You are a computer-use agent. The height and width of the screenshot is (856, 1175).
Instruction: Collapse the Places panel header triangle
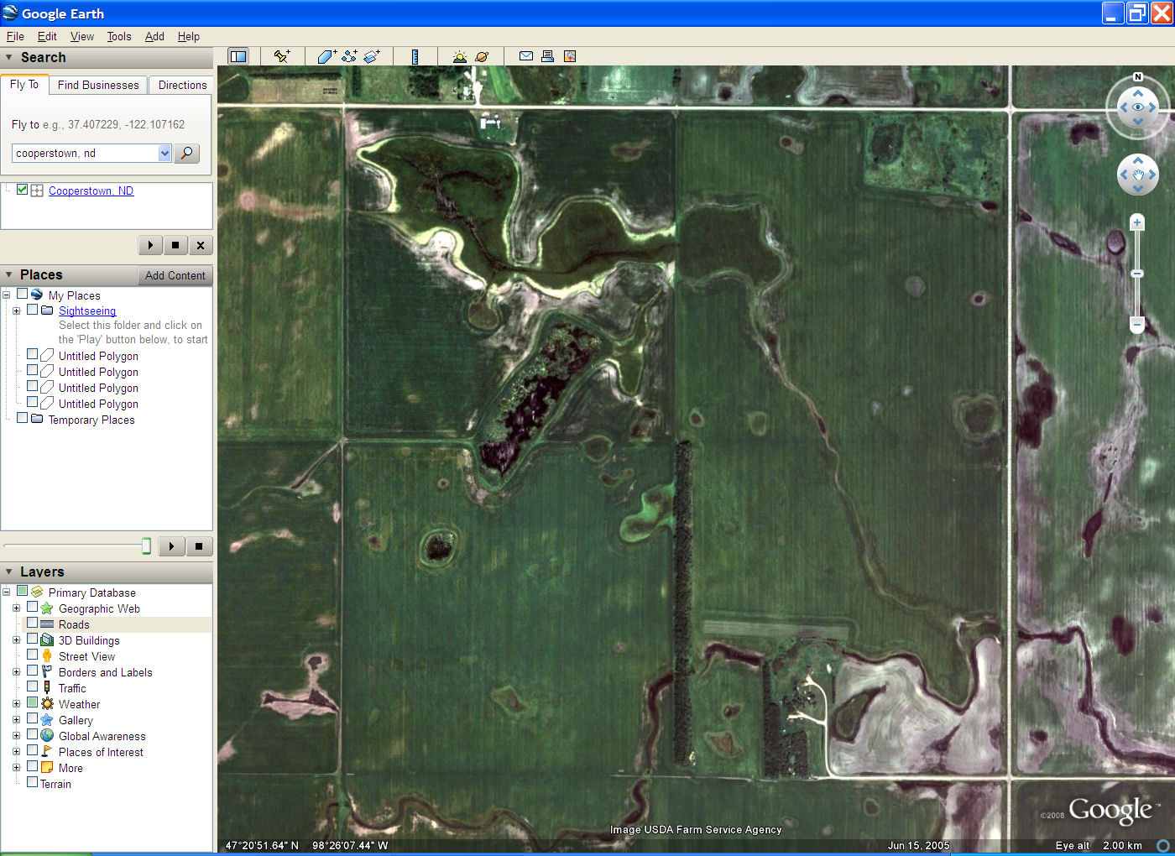pos(9,275)
